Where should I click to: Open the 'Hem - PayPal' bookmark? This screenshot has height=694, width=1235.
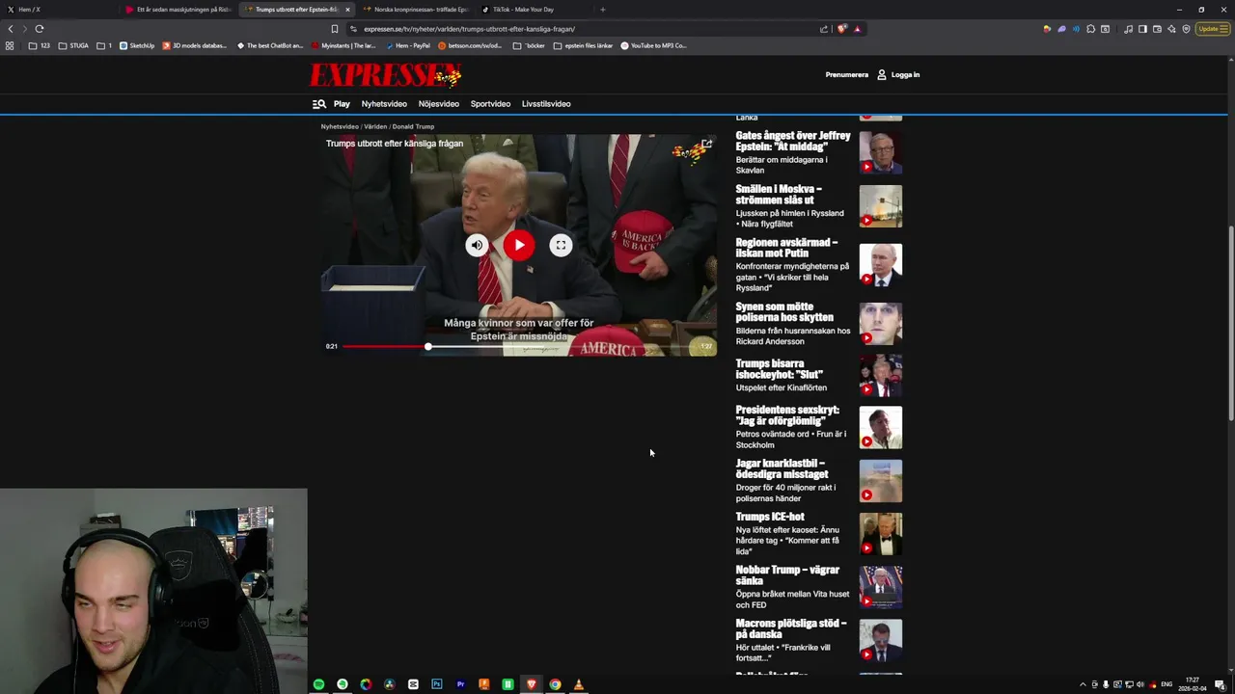point(407,45)
